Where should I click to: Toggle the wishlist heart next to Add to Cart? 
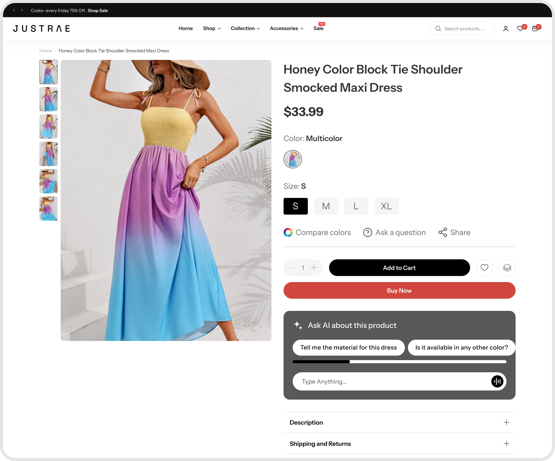point(484,268)
